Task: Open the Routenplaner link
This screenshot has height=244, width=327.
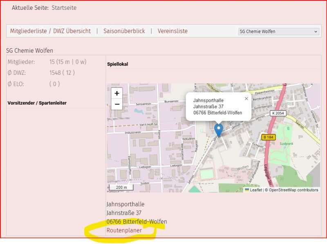Action: tap(124, 231)
